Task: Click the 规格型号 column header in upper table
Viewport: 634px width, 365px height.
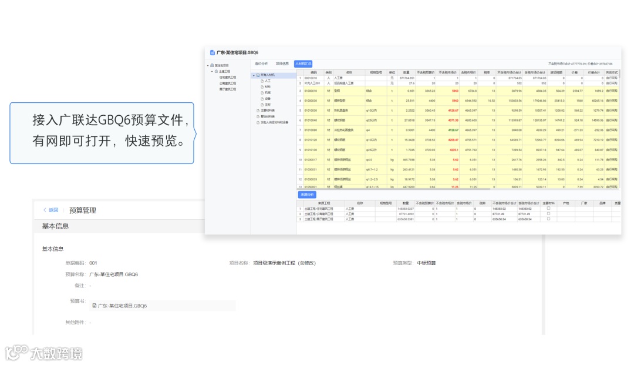Action: [376, 73]
